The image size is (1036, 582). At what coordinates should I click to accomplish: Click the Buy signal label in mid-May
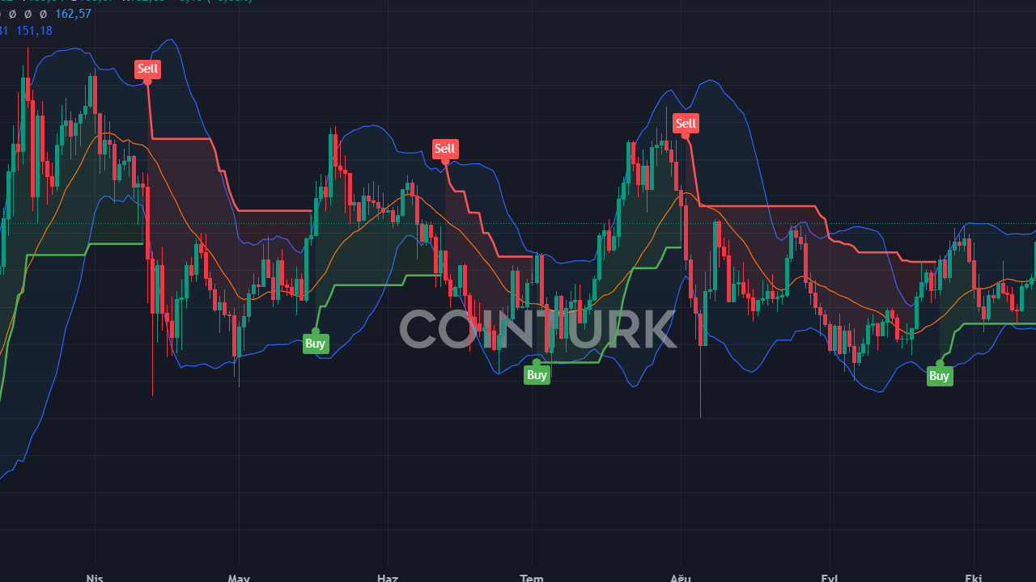(315, 344)
